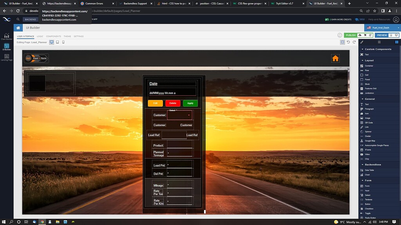This screenshot has width=401, height=225.
Task: Toggle the component outline borders button
Action: [343, 42]
